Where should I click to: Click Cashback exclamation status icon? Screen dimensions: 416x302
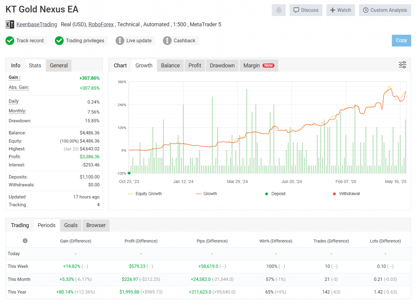[x=167, y=40]
